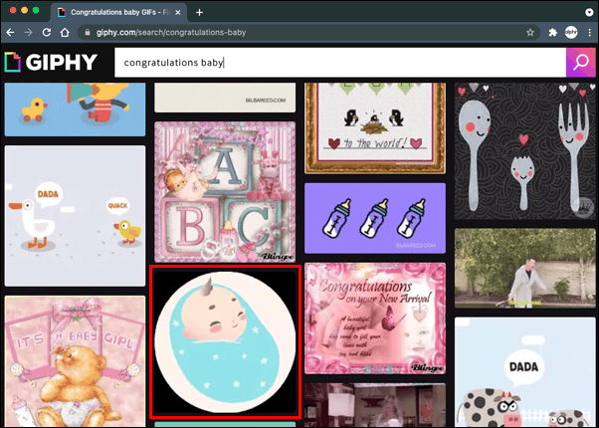Open the sleeping baby in blue blanket GIF
The height and width of the screenshot is (428, 599).
pos(224,341)
